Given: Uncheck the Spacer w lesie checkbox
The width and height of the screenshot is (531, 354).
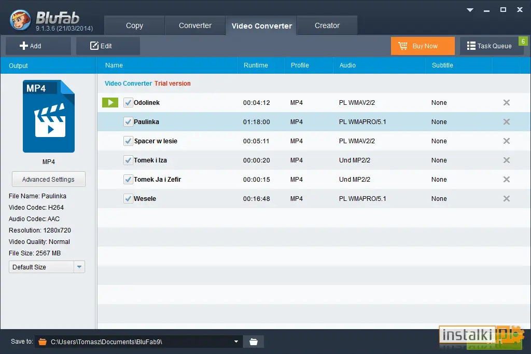Looking at the screenshot, I should click(x=128, y=141).
